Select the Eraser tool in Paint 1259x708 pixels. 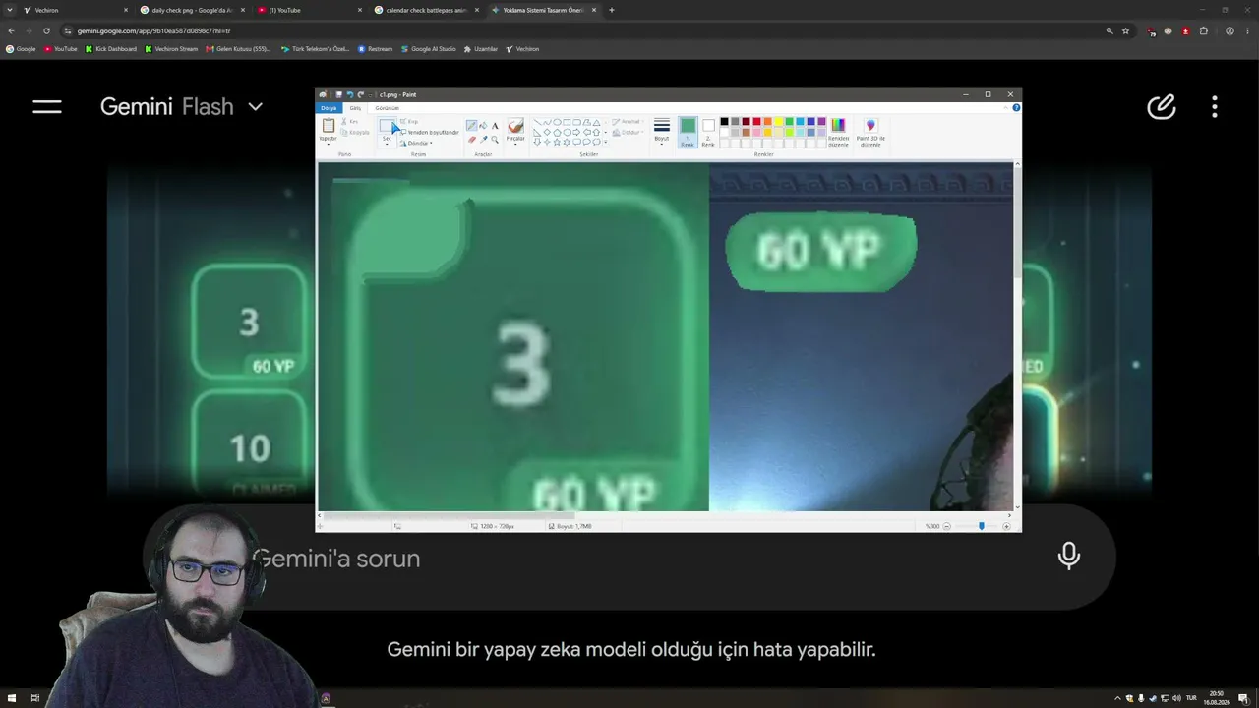(471, 139)
